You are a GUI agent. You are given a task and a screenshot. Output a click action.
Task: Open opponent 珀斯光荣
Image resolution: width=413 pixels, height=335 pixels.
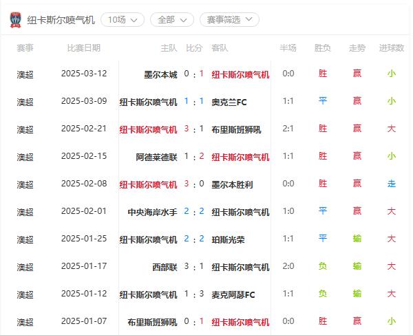point(228,240)
